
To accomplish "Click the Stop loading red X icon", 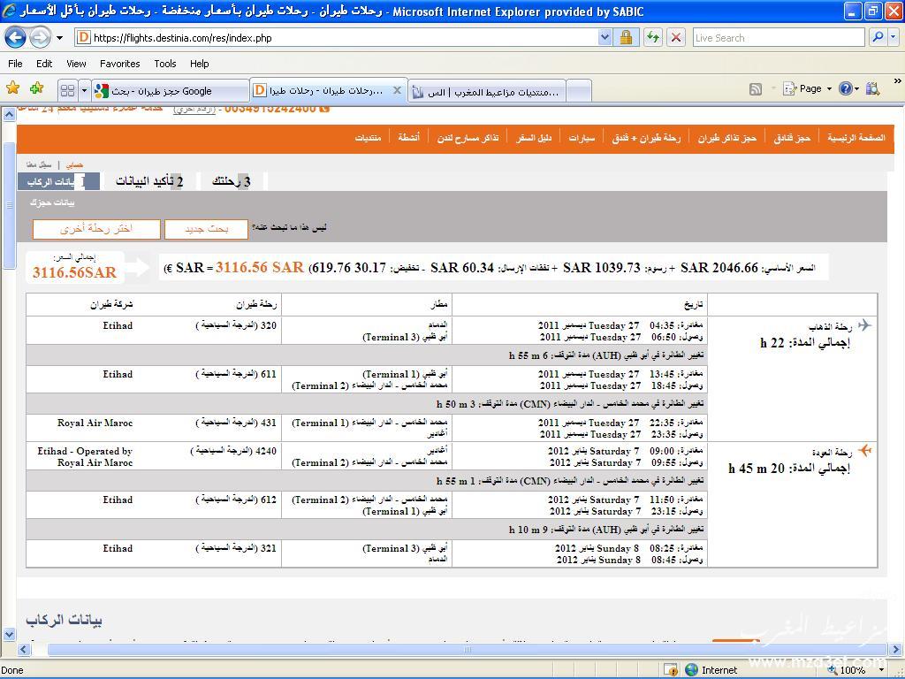I will [676, 37].
